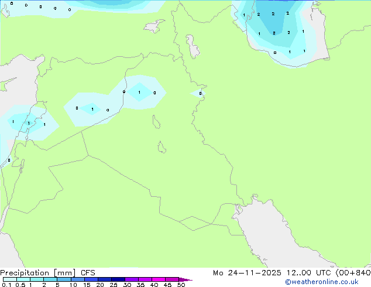Click the 15–20 mm blue legend swatch
This screenshot has width=371, height=287.
coord(91,279)
